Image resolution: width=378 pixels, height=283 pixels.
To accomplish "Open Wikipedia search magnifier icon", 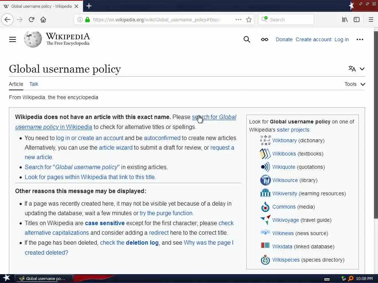I will (x=247, y=39).
